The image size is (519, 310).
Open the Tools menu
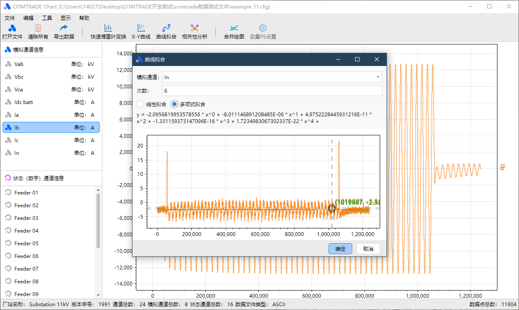[47, 18]
